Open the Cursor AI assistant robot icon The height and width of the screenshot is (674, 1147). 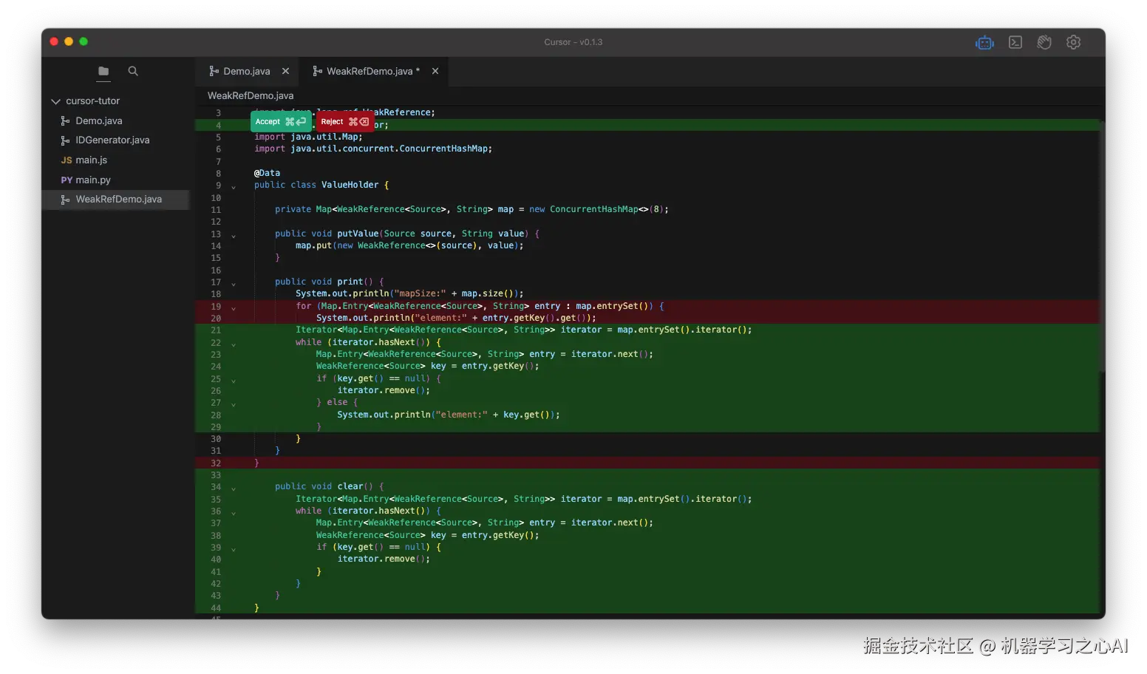pyautogui.click(x=984, y=42)
